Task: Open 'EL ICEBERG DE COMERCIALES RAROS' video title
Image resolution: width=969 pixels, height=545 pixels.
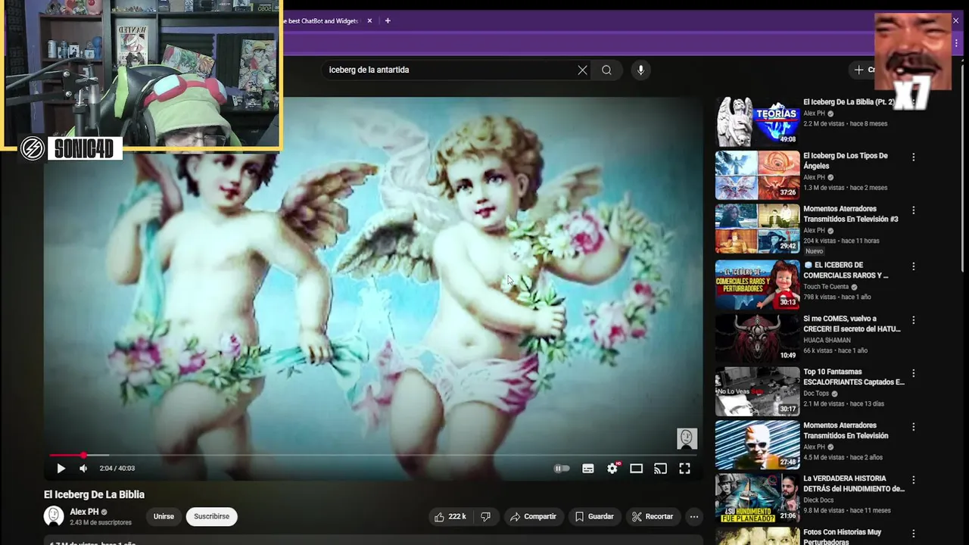Action: coord(846,270)
